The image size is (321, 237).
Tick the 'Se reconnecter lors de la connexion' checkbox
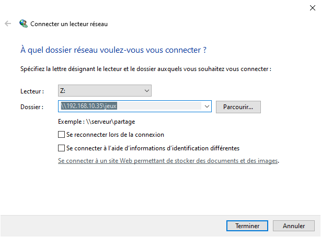61,135
